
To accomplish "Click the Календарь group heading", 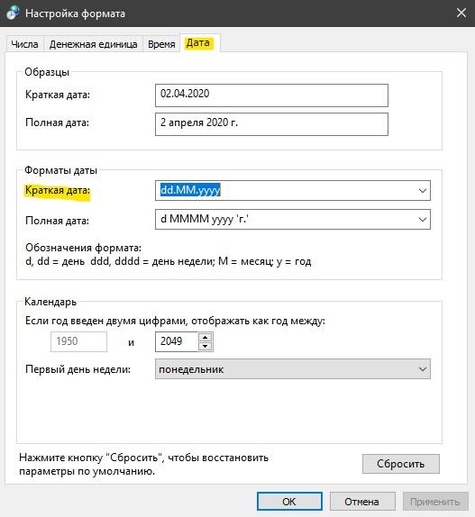I will coord(50,302).
